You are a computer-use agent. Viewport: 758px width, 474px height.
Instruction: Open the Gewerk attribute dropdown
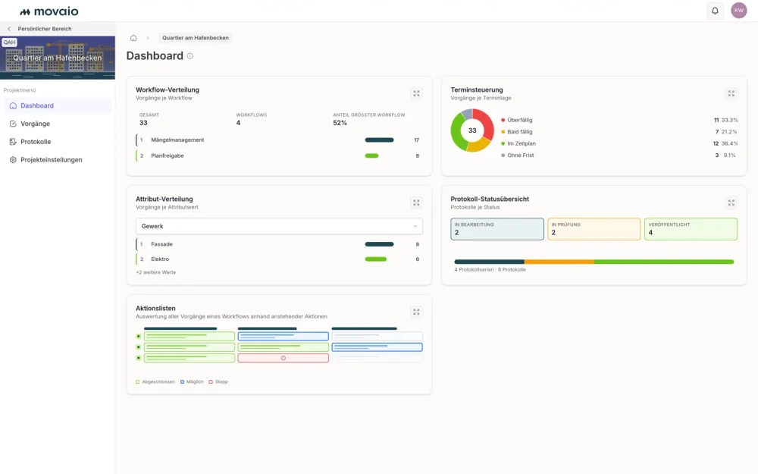(279, 226)
